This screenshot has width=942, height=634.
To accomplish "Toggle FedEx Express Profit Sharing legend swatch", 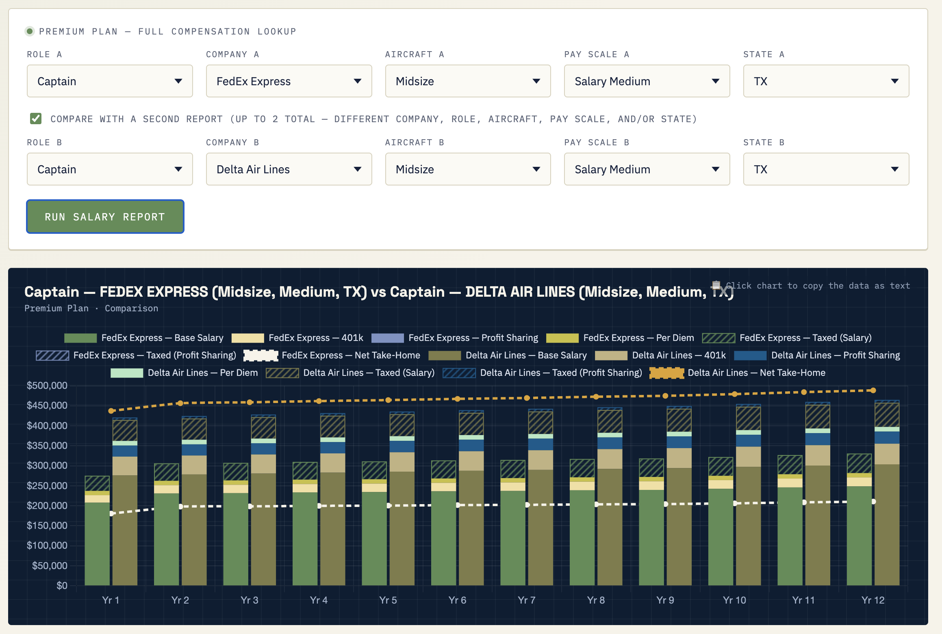I will point(388,338).
